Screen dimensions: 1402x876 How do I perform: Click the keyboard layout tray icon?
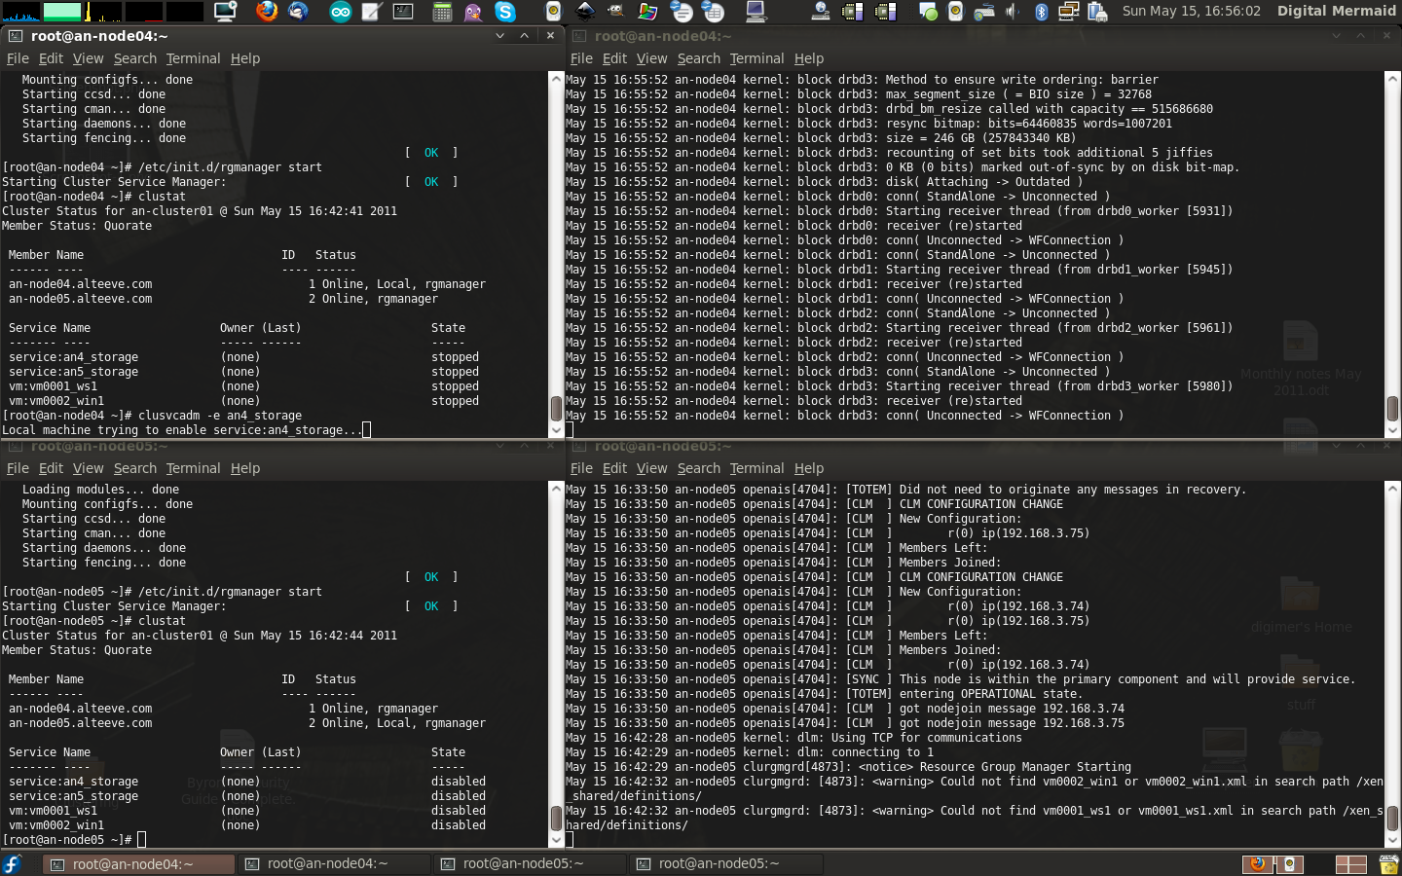984,12
